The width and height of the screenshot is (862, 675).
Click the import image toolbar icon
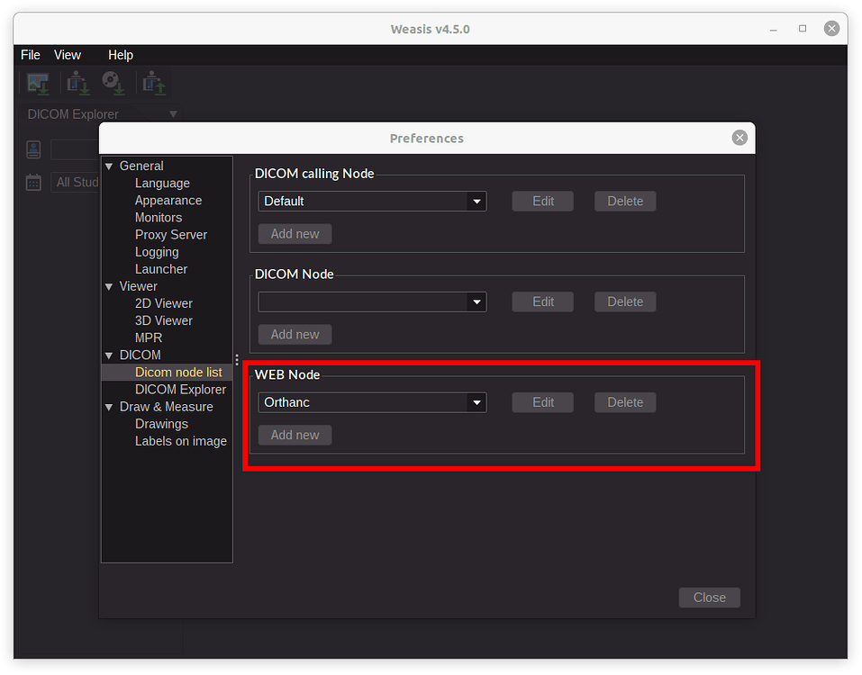pyautogui.click(x=39, y=84)
